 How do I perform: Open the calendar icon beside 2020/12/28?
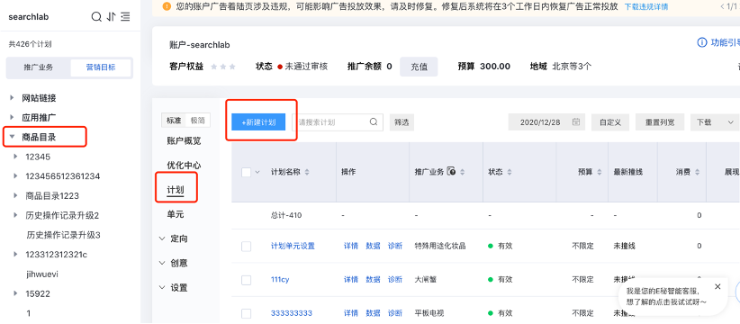click(x=576, y=121)
